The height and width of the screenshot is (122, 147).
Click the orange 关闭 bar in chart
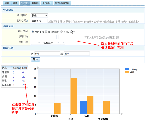tap(74, 96)
